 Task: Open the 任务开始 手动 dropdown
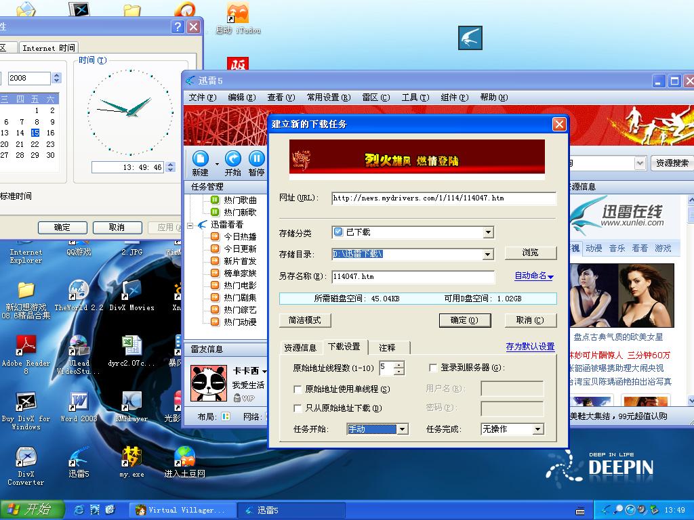pos(402,429)
